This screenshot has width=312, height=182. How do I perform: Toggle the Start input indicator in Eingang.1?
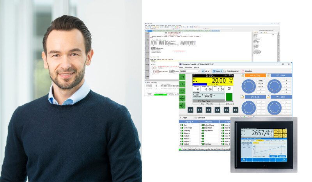[182, 125]
